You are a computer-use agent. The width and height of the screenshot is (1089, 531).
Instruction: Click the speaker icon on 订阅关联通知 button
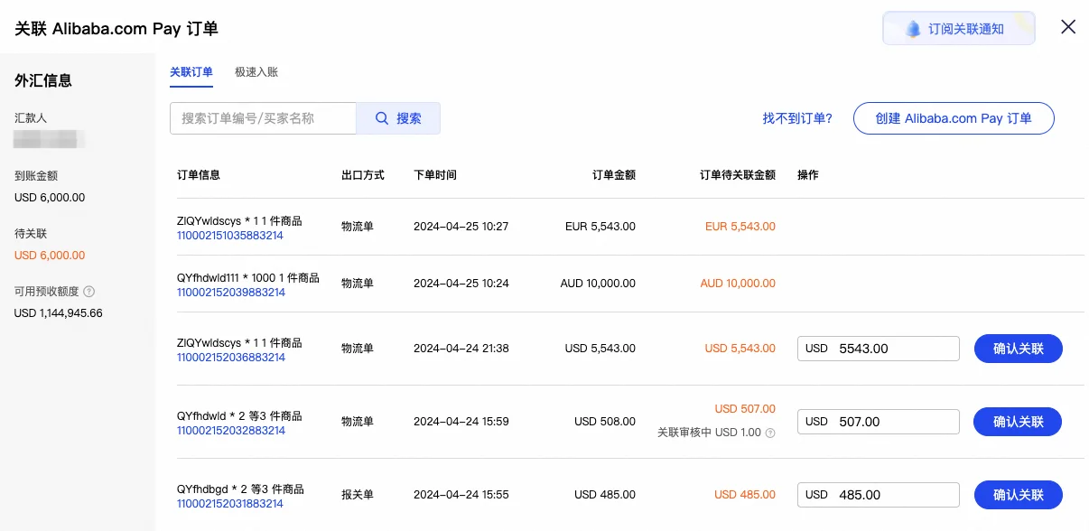913,28
